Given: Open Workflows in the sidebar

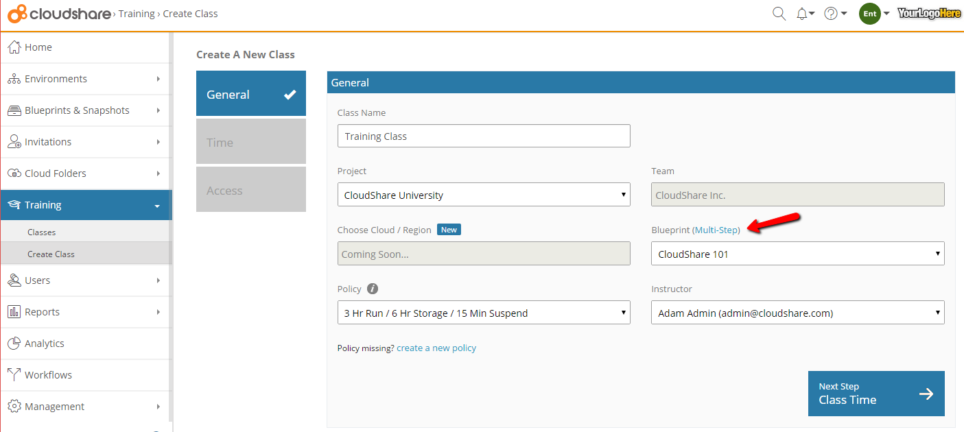Looking at the screenshot, I should tap(85, 375).
